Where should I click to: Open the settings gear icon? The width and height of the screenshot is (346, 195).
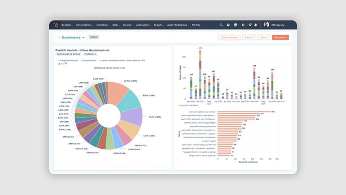tap(243, 25)
